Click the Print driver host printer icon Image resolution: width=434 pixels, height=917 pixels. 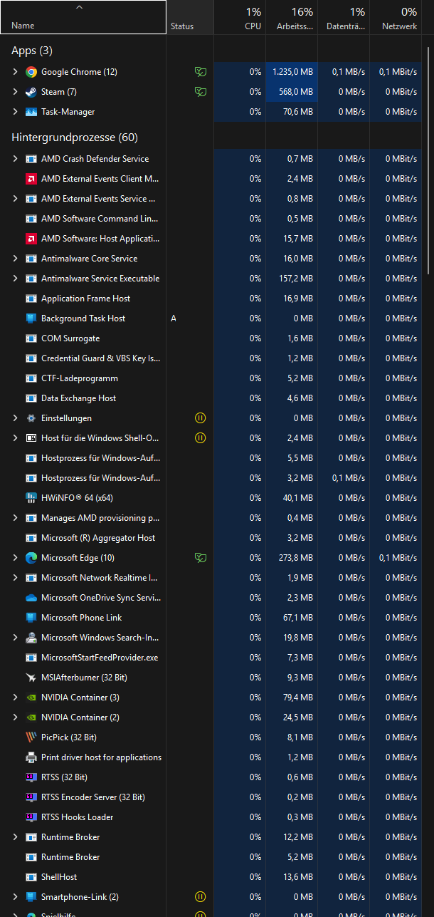pos(31,757)
